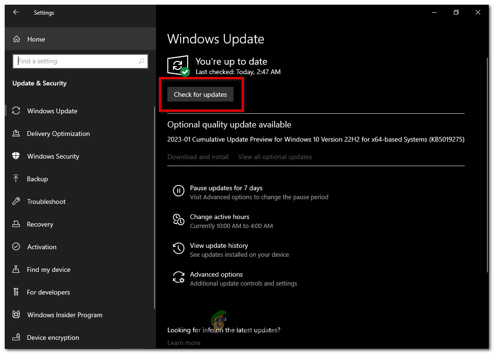Click the Check for updates button

(200, 94)
